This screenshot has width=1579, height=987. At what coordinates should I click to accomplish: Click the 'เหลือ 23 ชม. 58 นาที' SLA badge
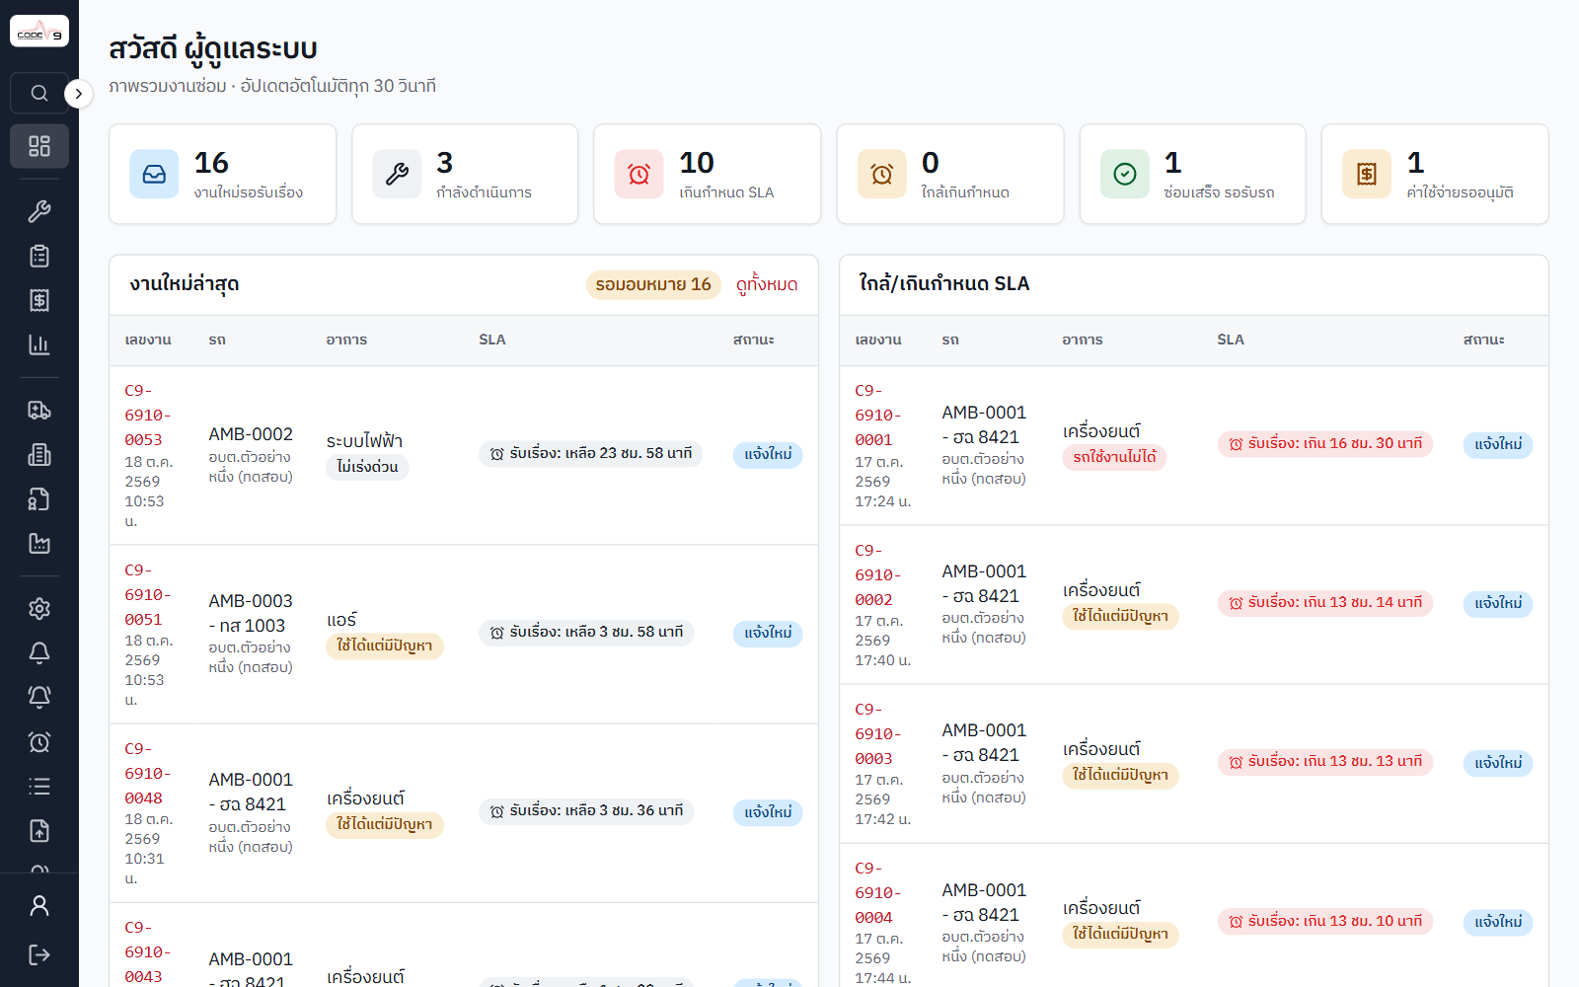[x=590, y=454]
